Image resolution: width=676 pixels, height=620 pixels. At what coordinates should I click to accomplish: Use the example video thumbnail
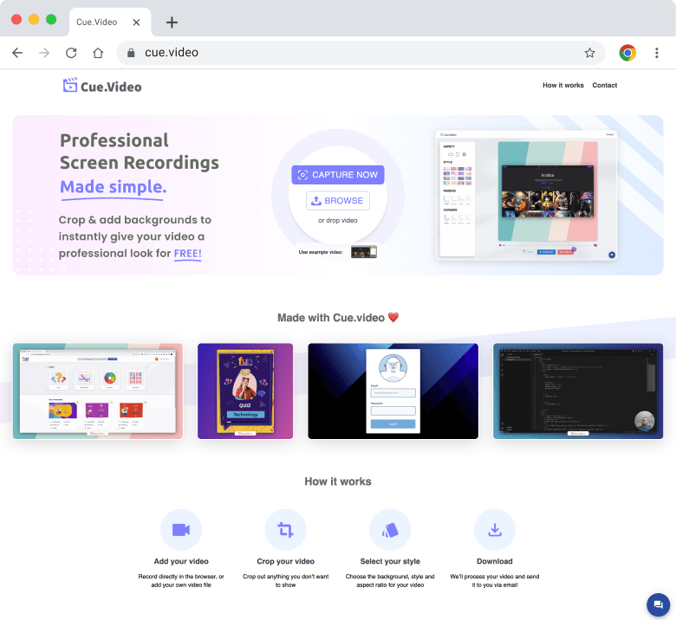click(x=364, y=252)
